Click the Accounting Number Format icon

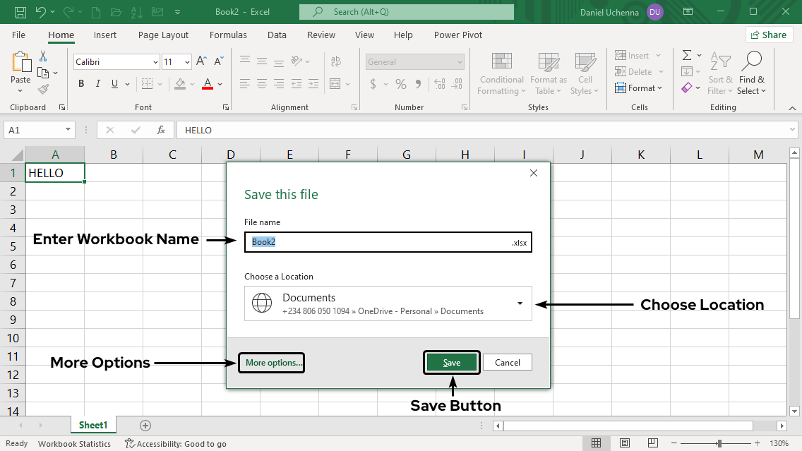pyautogui.click(x=374, y=85)
